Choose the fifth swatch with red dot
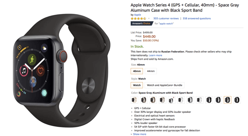This screenshot has width=248, height=136. pyautogui.click(x=172, y=100)
